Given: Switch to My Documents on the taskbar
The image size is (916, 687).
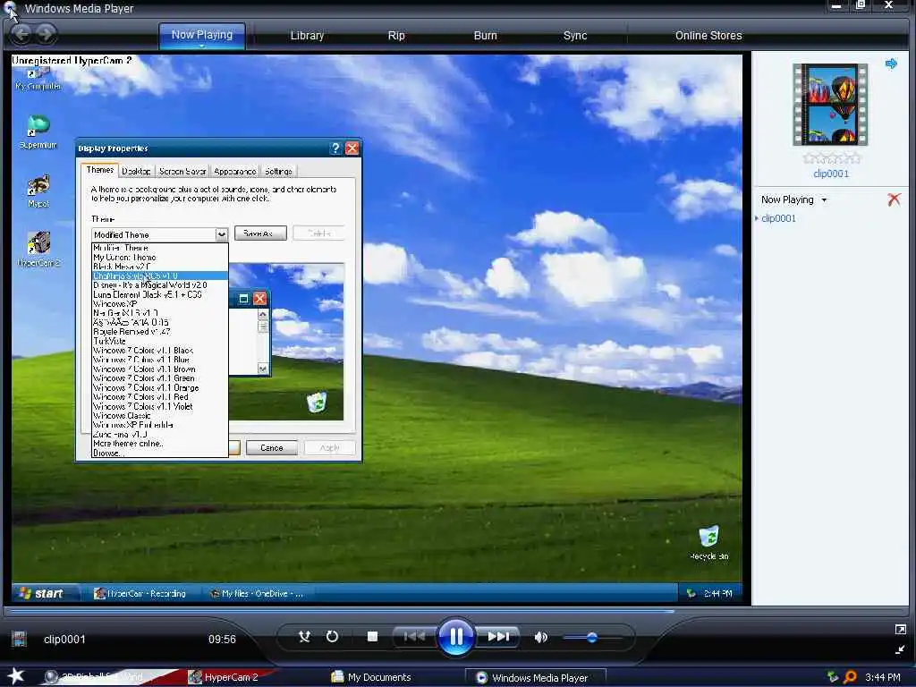Looking at the screenshot, I should tap(371, 677).
